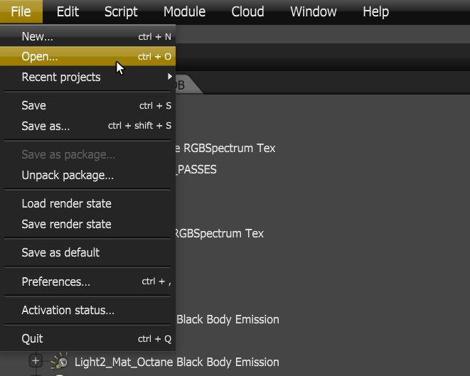Image resolution: width=470 pixels, height=376 pixels.
Task: Open Activation status... entry
Action: (x=88, y=310)
